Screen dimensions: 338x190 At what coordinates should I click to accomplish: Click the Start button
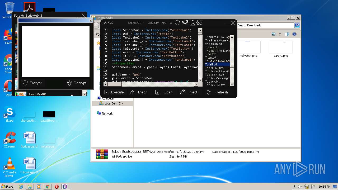coord(7,186)
